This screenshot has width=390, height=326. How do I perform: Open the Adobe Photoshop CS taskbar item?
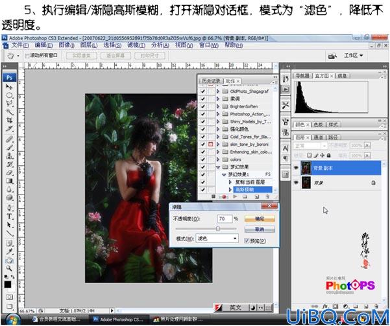tap(119, 320)
